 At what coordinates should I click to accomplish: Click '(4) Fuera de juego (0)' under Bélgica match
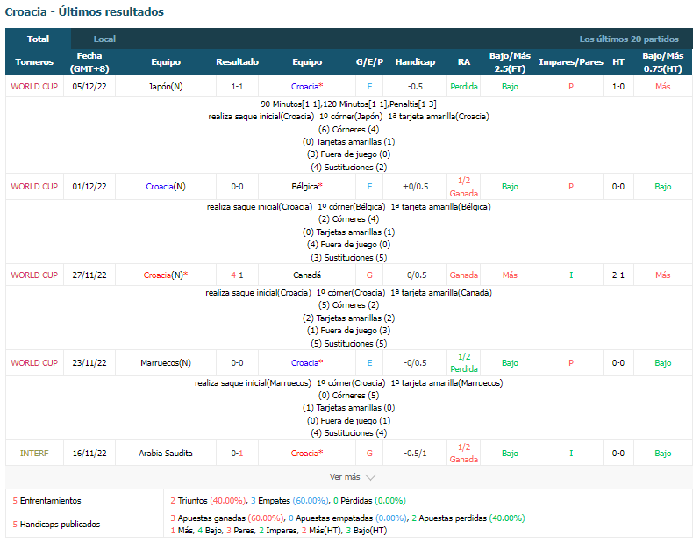pos(348,244)
